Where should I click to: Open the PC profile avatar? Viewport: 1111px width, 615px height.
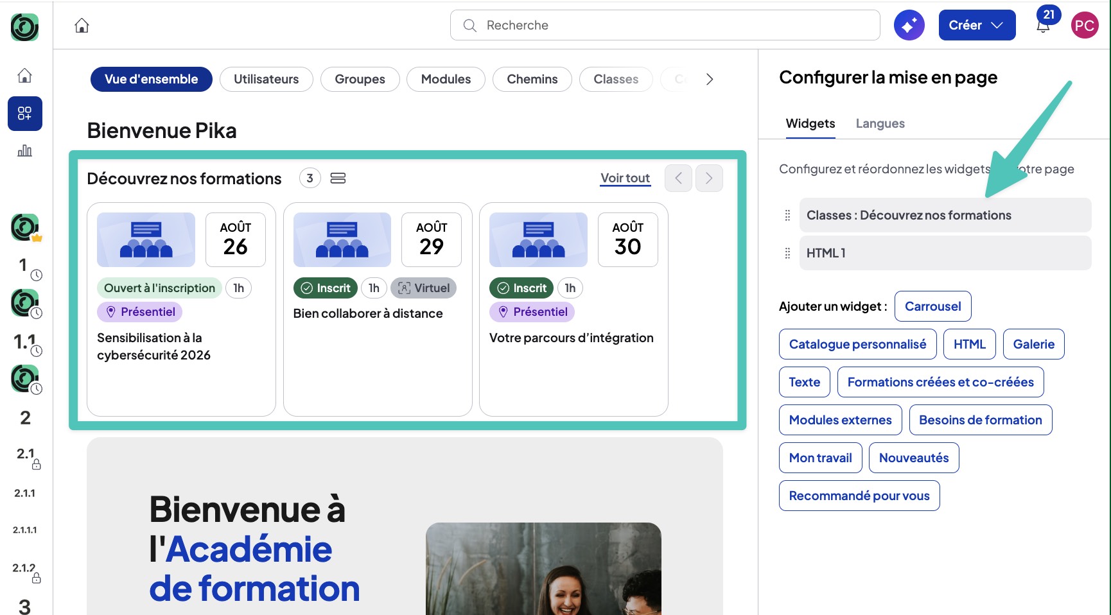pos(1085,25)
